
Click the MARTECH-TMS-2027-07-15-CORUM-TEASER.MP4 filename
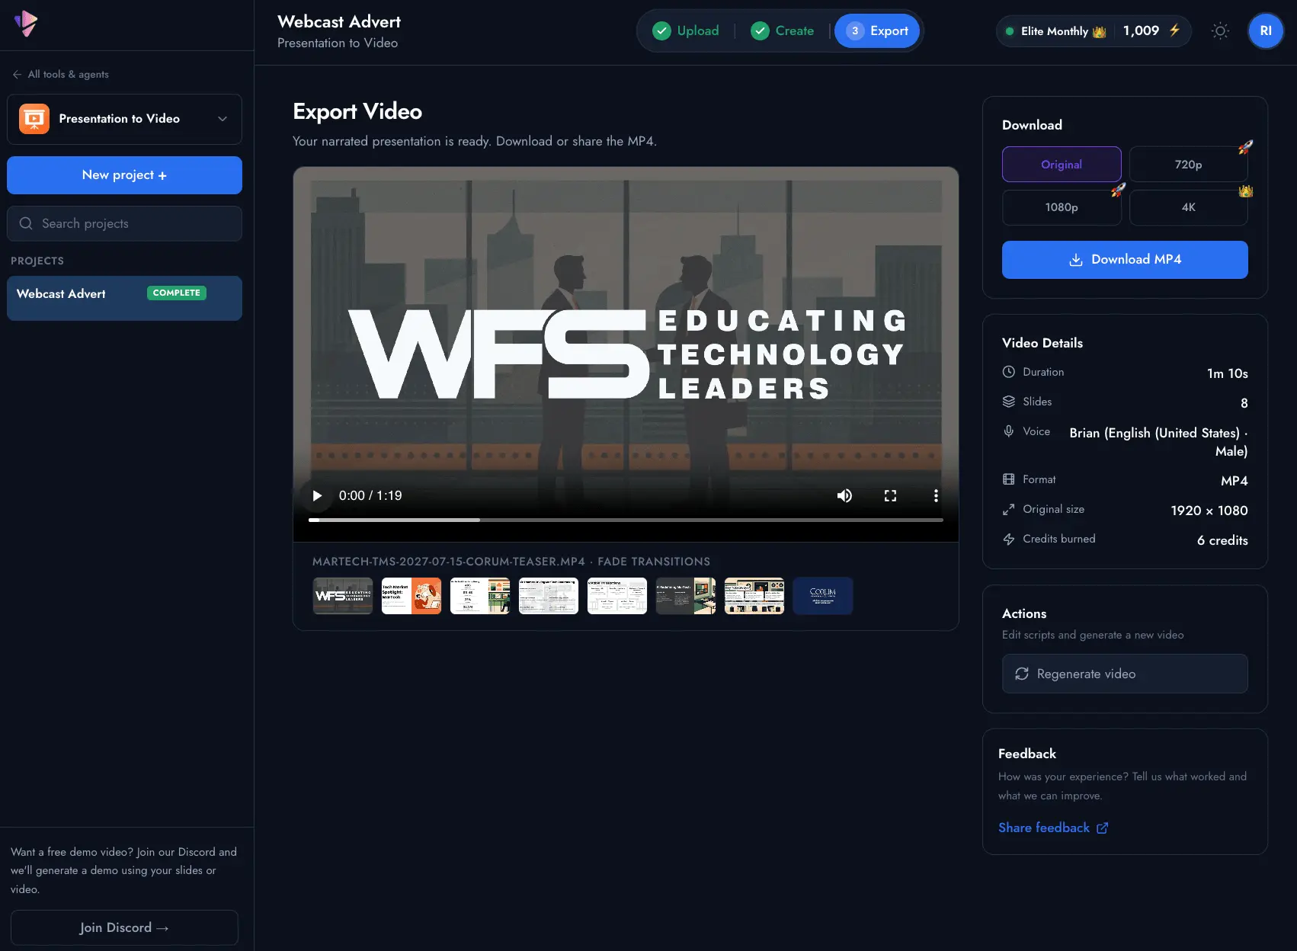[449, 562]
